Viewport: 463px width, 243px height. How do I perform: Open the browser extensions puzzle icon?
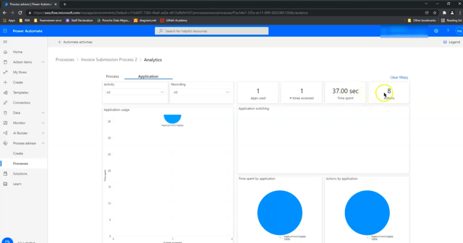click(x=444, y=13)
